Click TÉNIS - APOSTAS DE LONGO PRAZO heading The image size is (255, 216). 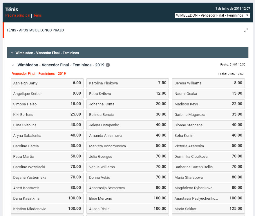tap(35, 30)
